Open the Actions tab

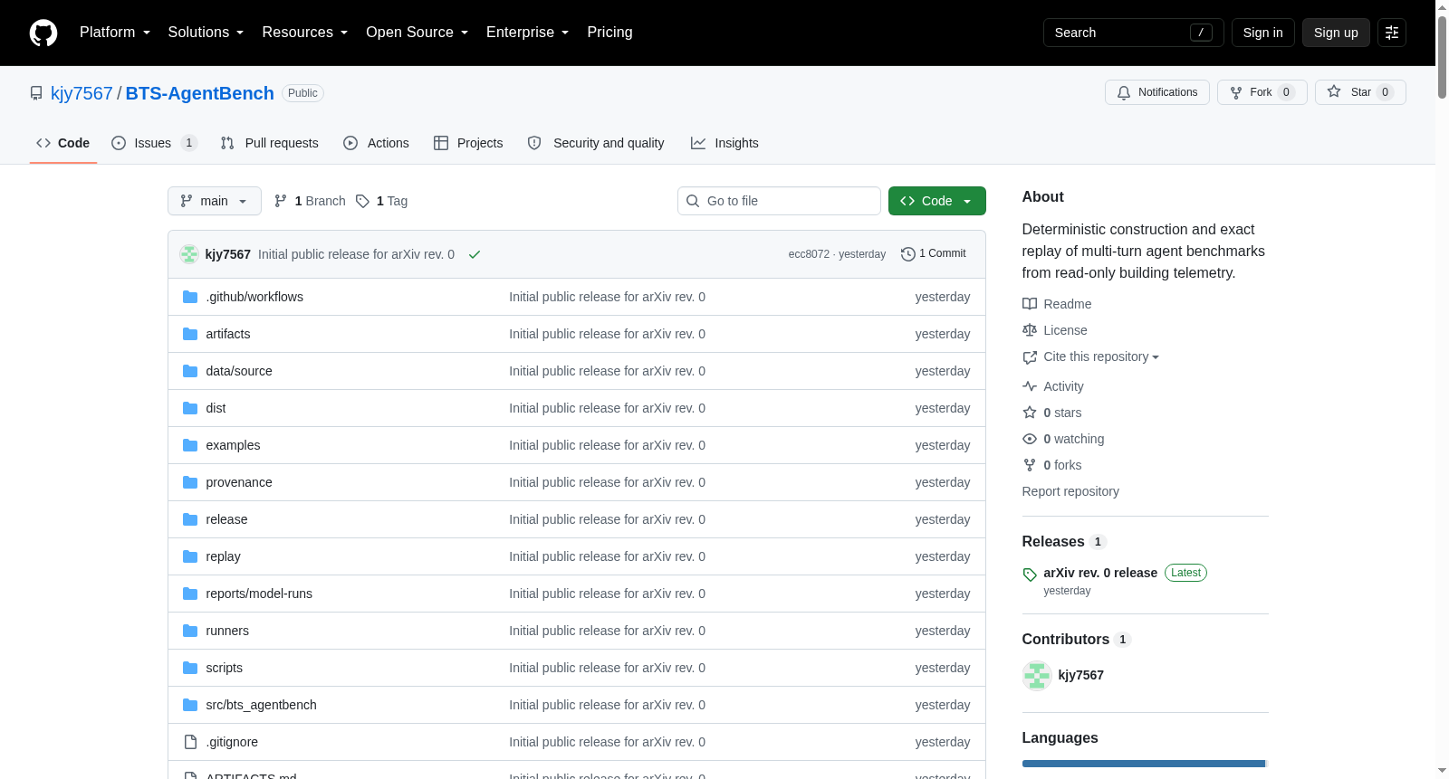point(377,143)
